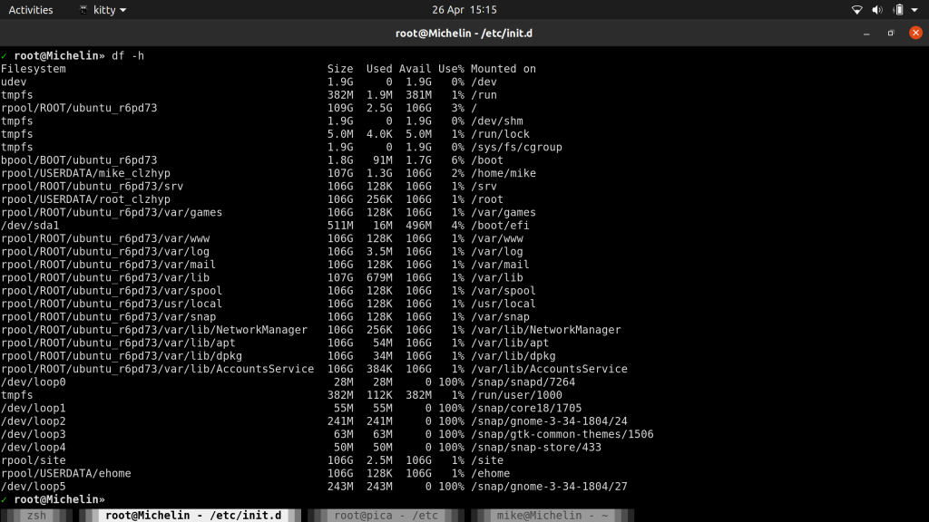929x522 pixels.
Task: Click '/snap/gtk-common-themes/1506' mount point
Action: (x=562, y=434)
